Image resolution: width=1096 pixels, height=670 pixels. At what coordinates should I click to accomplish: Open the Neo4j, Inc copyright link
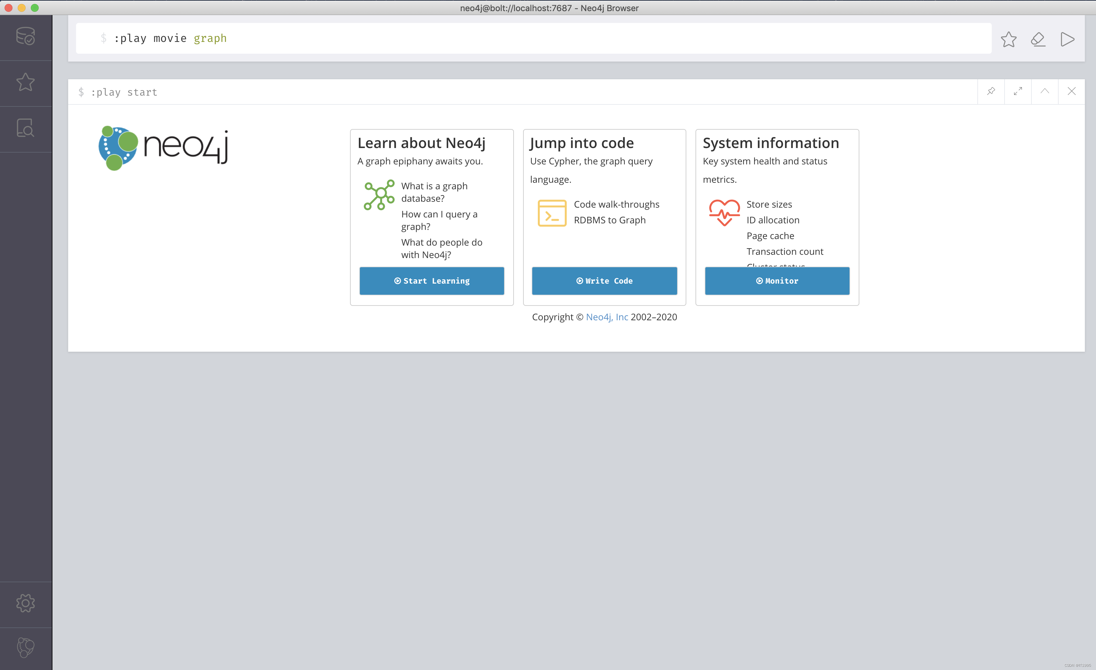tap(607, 317)
